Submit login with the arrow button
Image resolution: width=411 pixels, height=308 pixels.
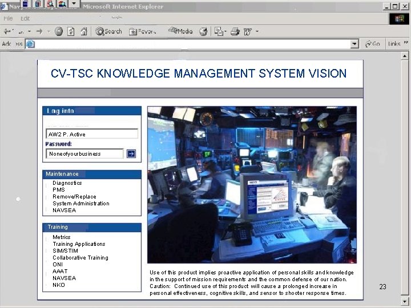(x=131, y=154)
